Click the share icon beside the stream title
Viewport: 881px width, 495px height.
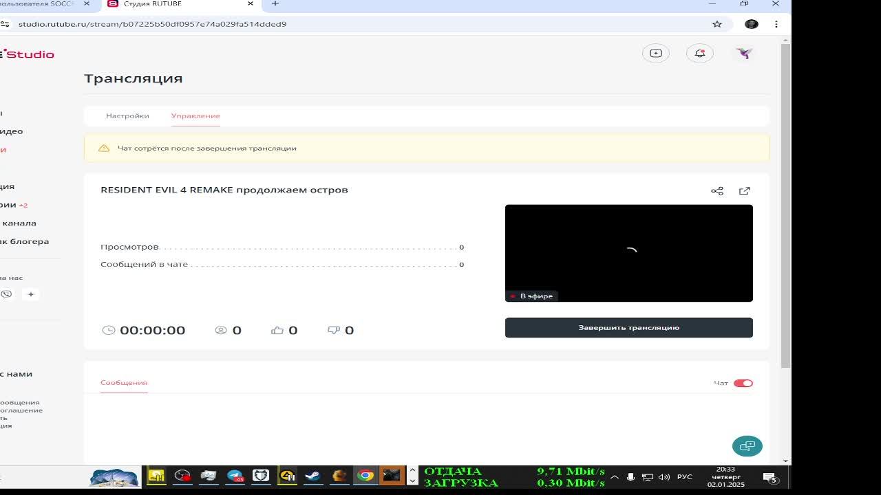(717, 191)
